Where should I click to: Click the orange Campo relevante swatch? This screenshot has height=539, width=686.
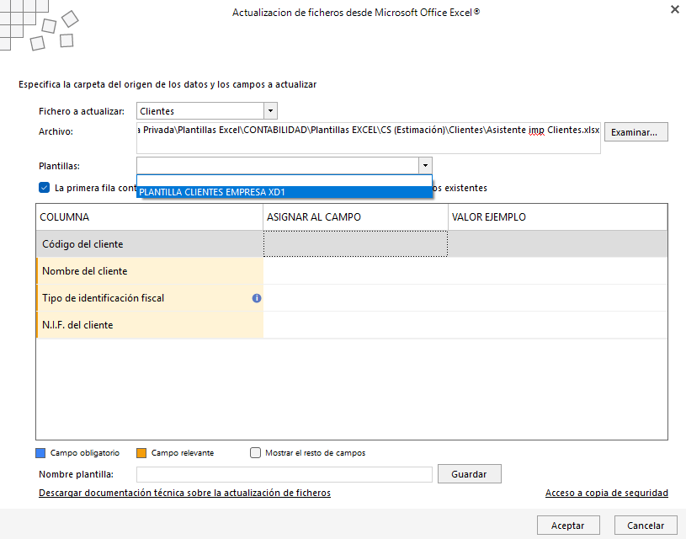coord(141,453)
